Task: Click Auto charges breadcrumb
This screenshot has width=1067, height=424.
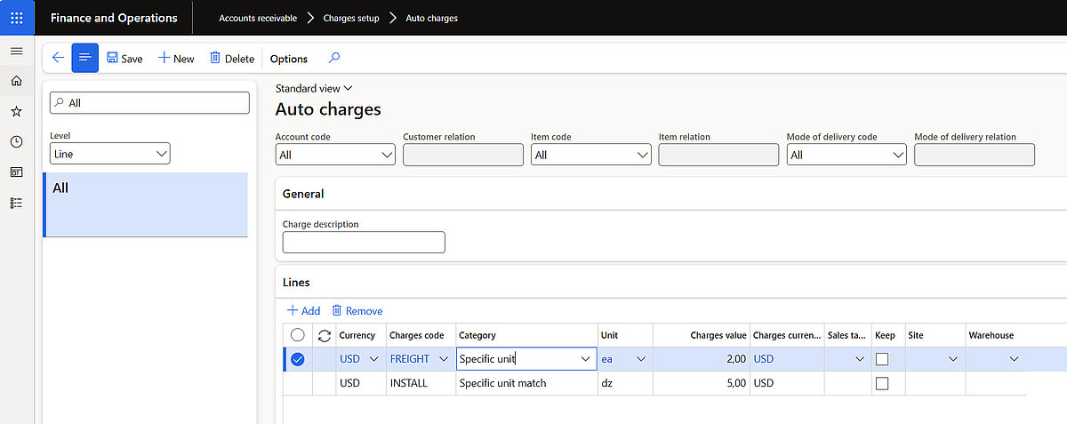Action: tap(432, 18)
